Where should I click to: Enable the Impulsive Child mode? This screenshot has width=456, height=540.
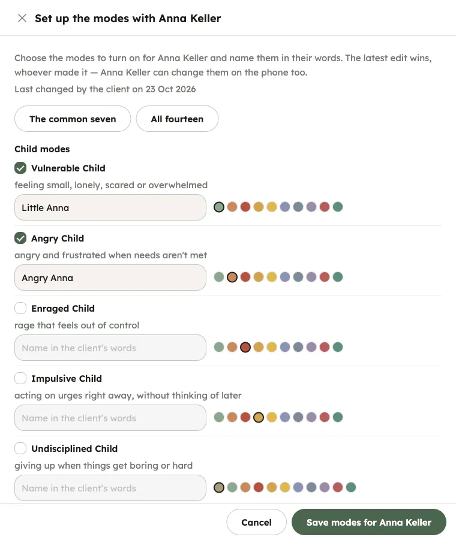click(x=20, y=378)
